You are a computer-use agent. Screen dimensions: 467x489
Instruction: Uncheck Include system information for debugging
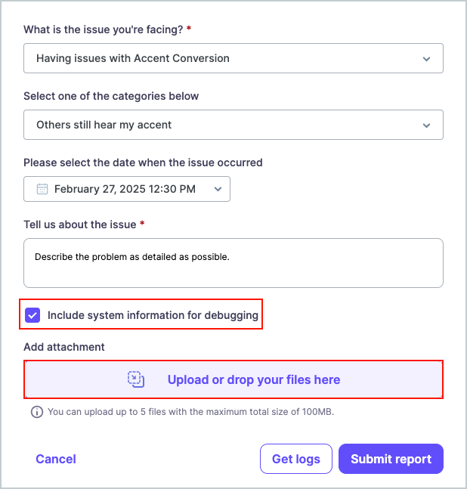pos(32,315)
